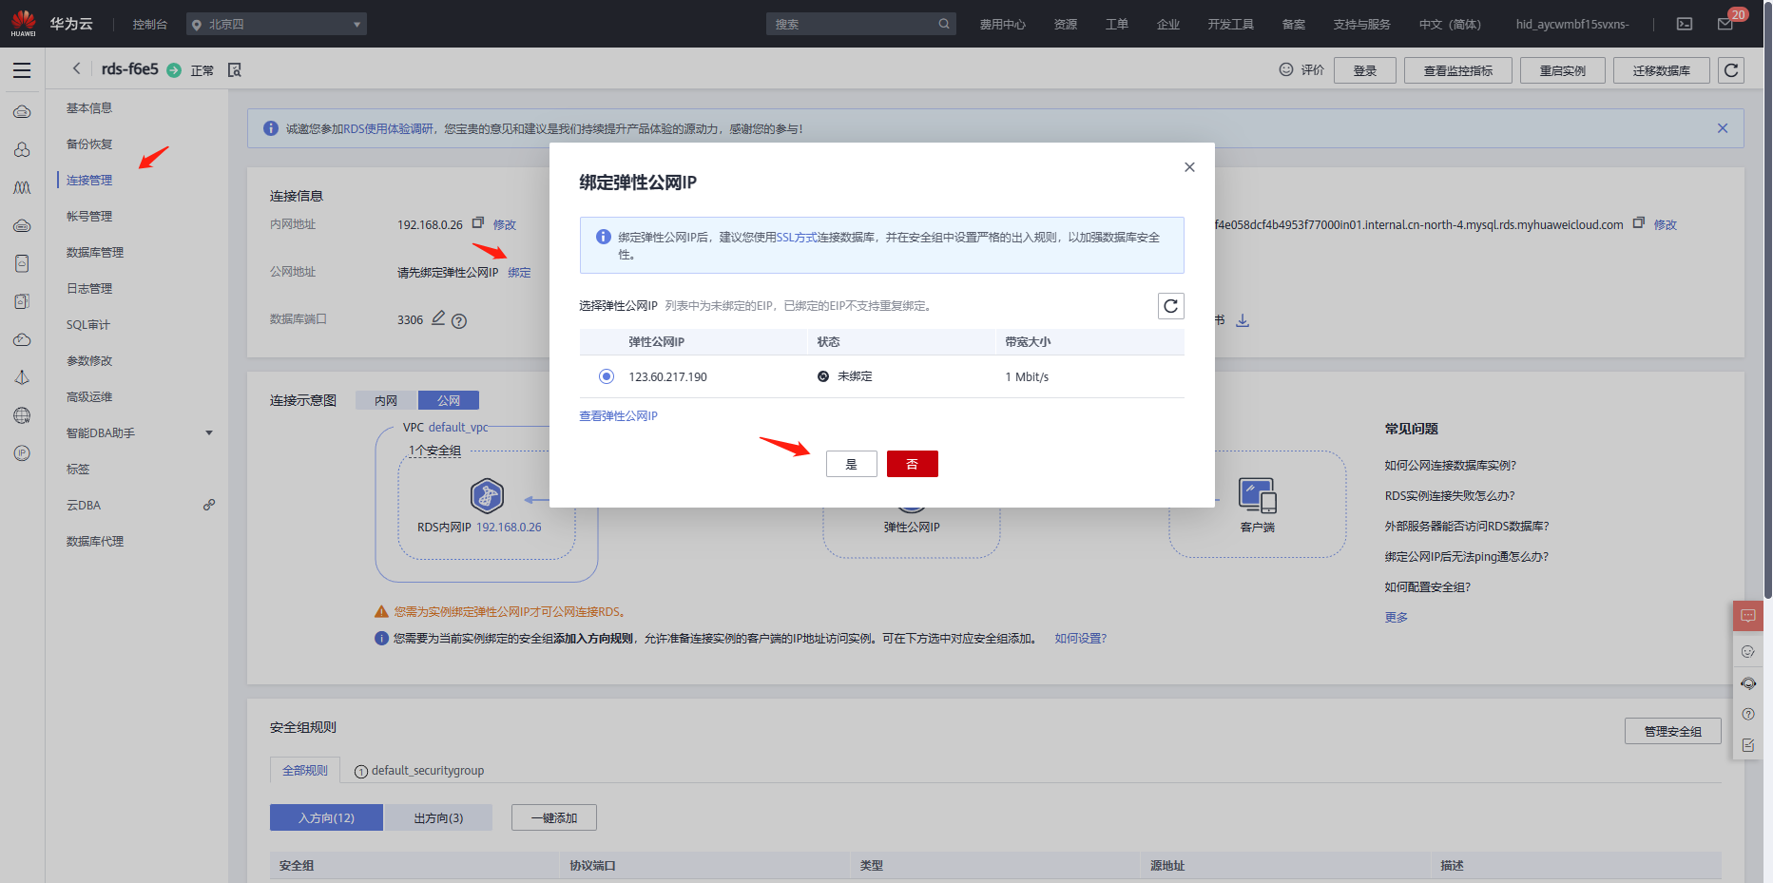1773x883 pixels.
Task: Switch diagram to 内网 tab
Action: coord(386,400)
